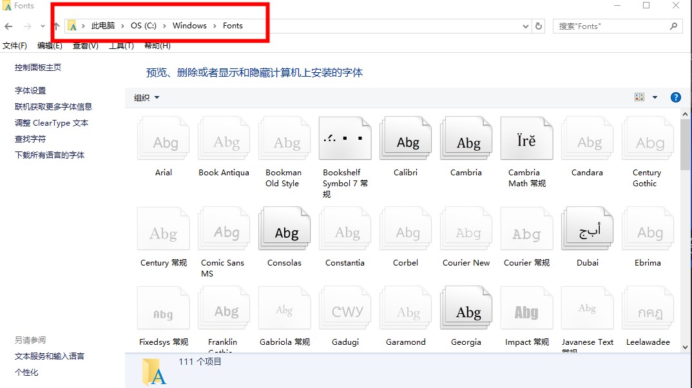Click scrollbar down arrow in font list

[685, 347]
